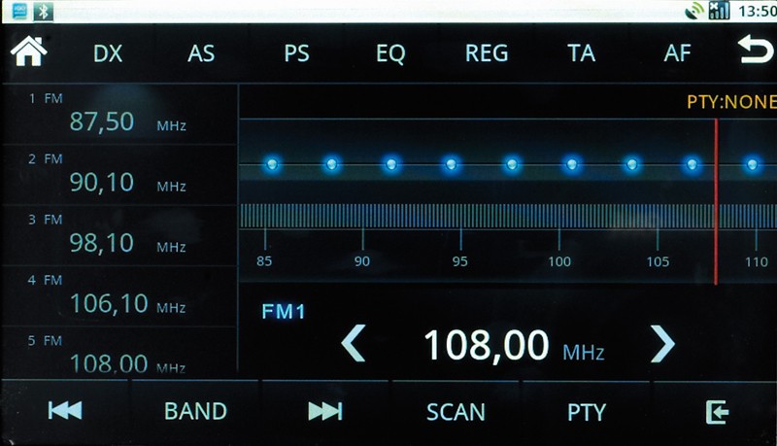Select preset 3 FM 98,10 MHz

pos(118,235)
